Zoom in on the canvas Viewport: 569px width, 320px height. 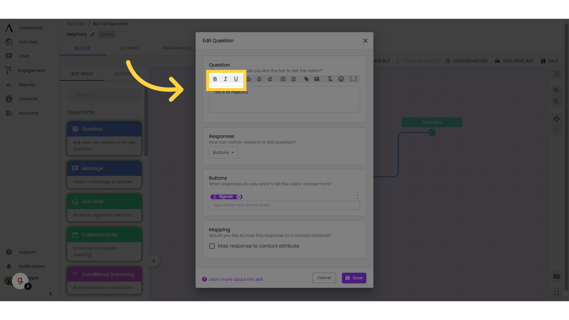[x=557, y=90]
